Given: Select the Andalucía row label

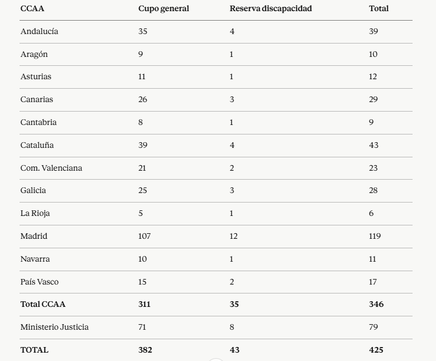Looking at the screenshot, I should point(39,31).
